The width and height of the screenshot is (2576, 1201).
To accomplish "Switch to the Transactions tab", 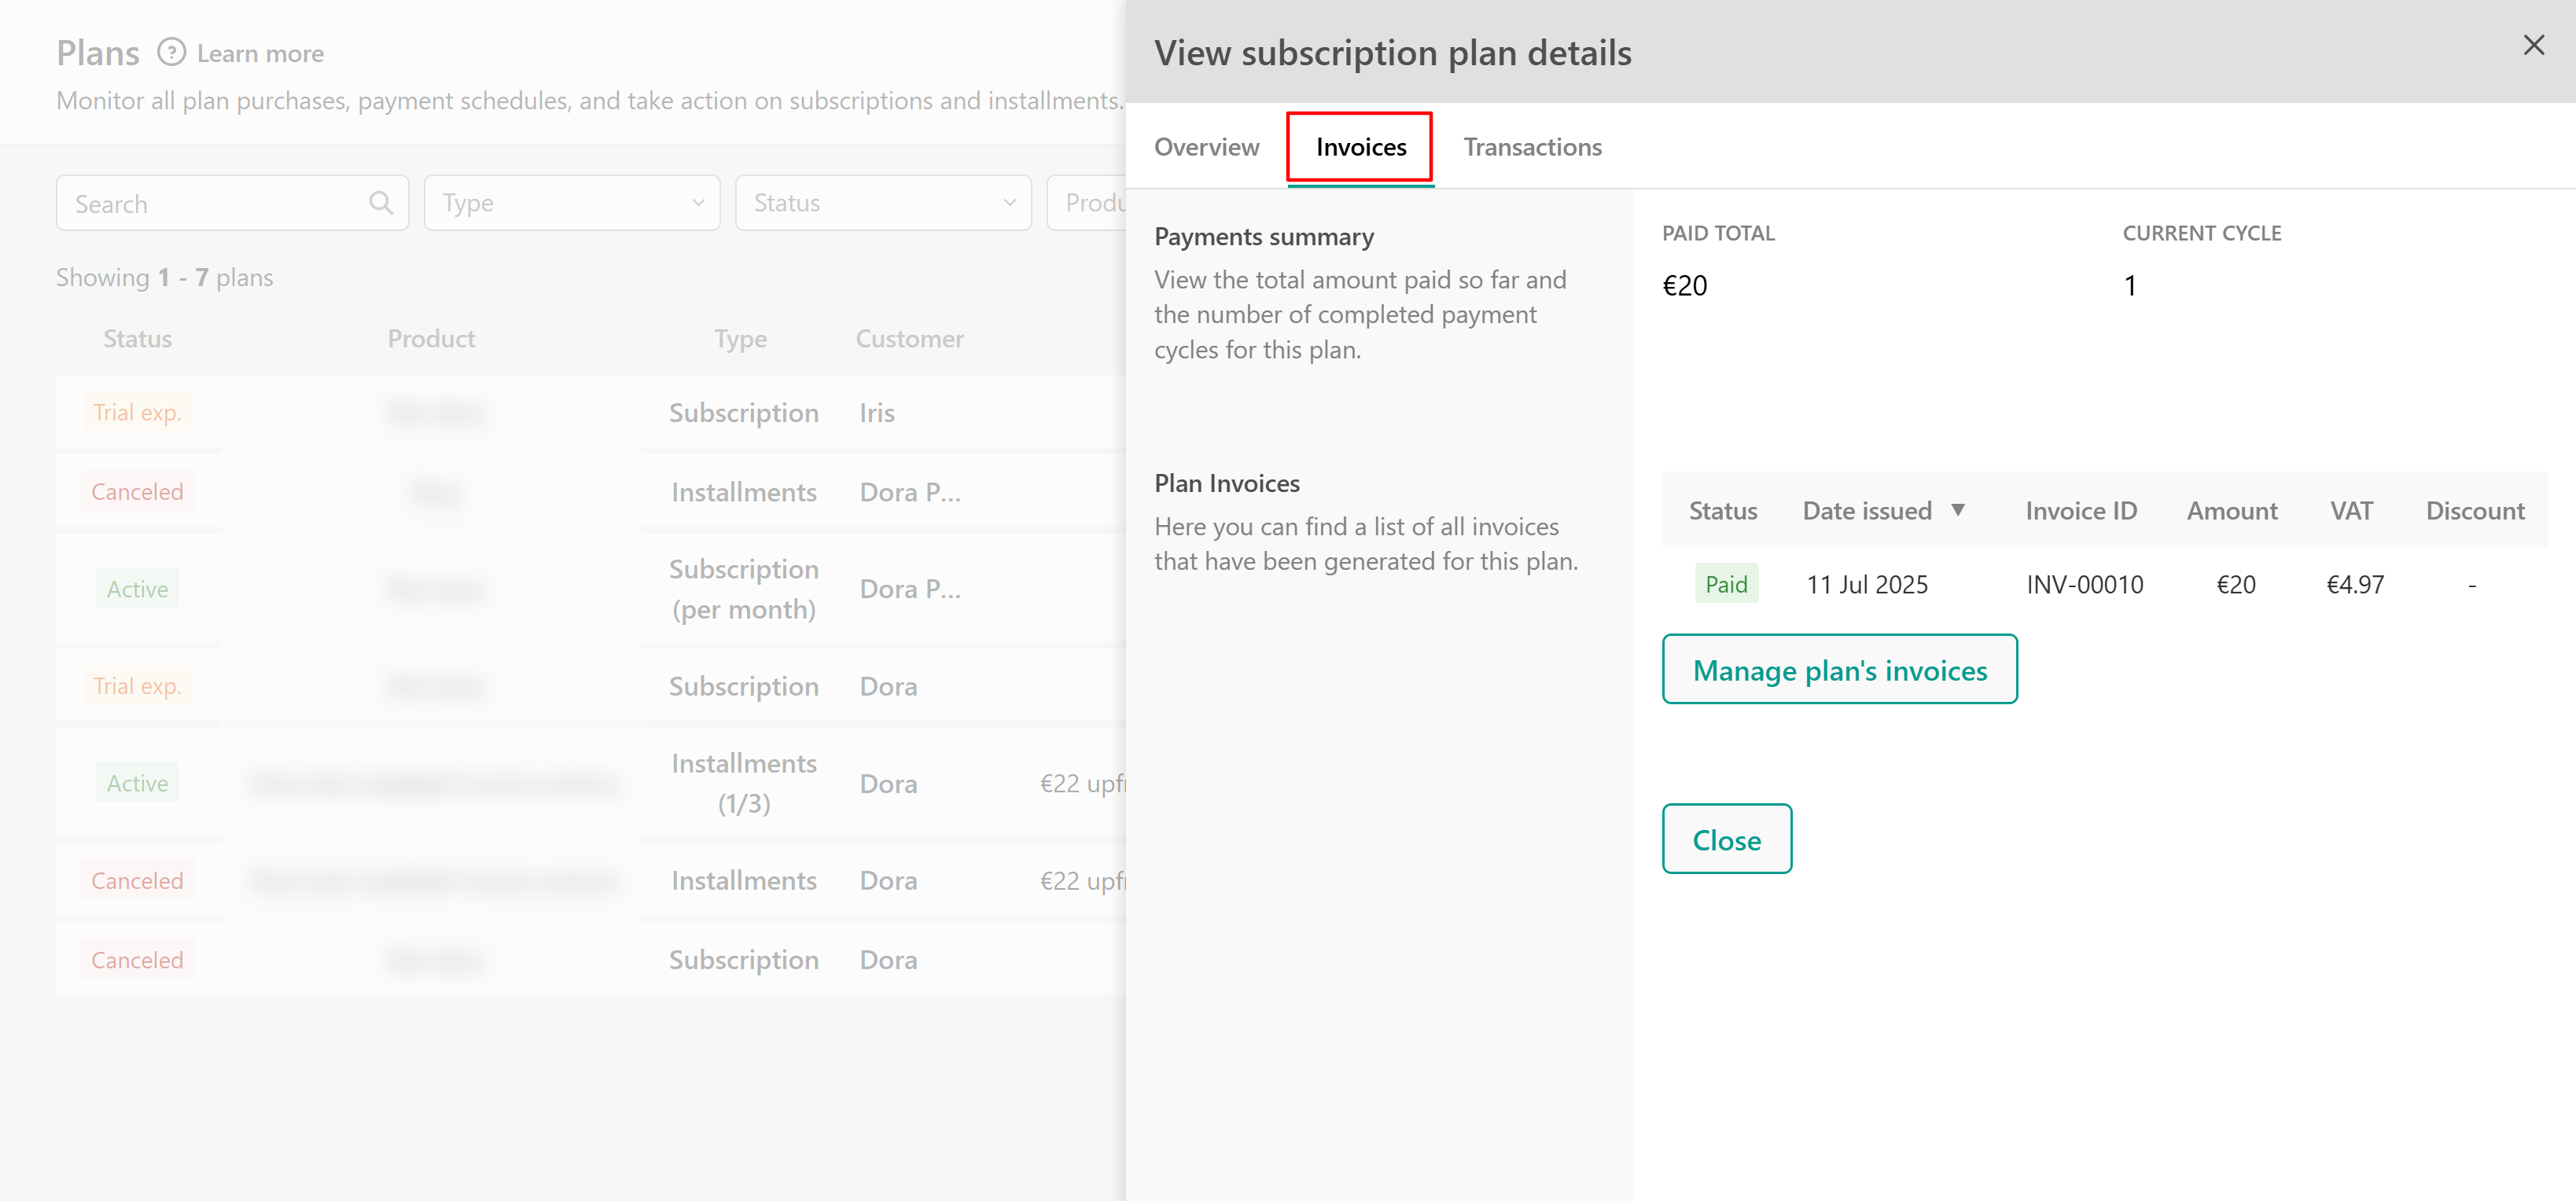I will [1532, 147].
